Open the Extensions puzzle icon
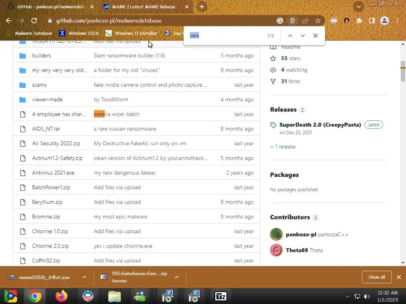This screenshot has height=304, width=406. point(359,21)
